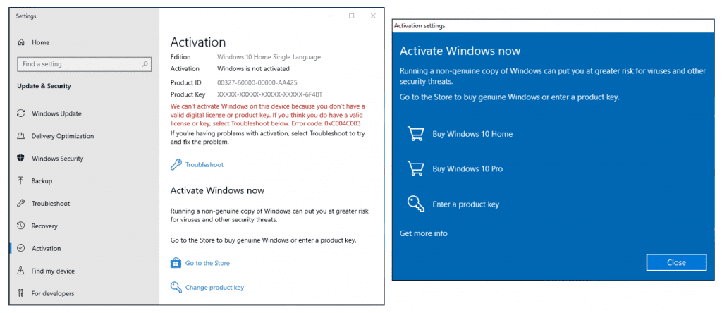This screenshot has width=722, height=313.
Task: Maximize the Settings window
Action: [x=352, y=16]
